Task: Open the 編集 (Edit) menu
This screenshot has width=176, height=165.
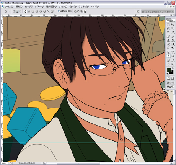Action: coord(19,7)
